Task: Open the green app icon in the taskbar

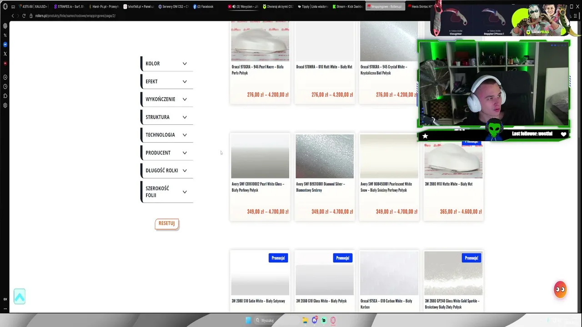Action: (x=324, y=320)
